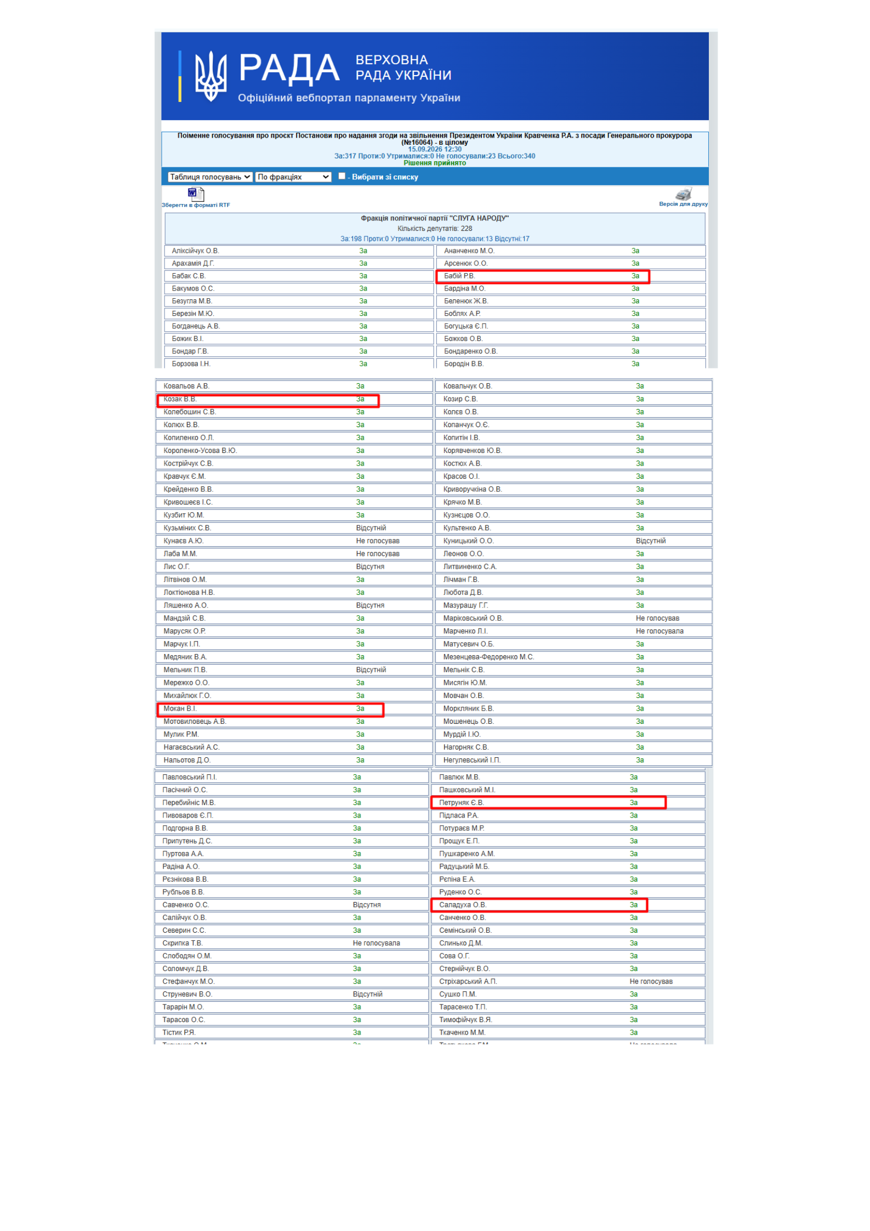870x1231 pixels.
Task: Click 'Відсутня' status of Савченко О.С.
Action: tap(367, 905)
